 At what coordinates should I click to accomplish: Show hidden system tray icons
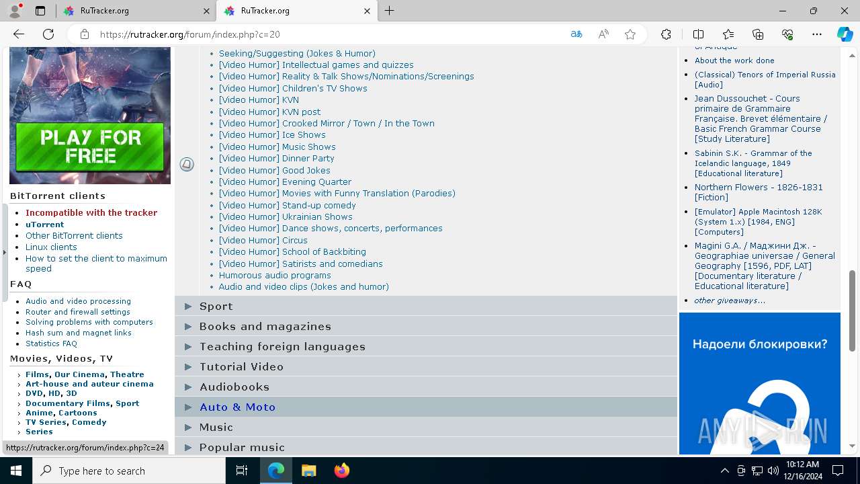click(724, 471)
